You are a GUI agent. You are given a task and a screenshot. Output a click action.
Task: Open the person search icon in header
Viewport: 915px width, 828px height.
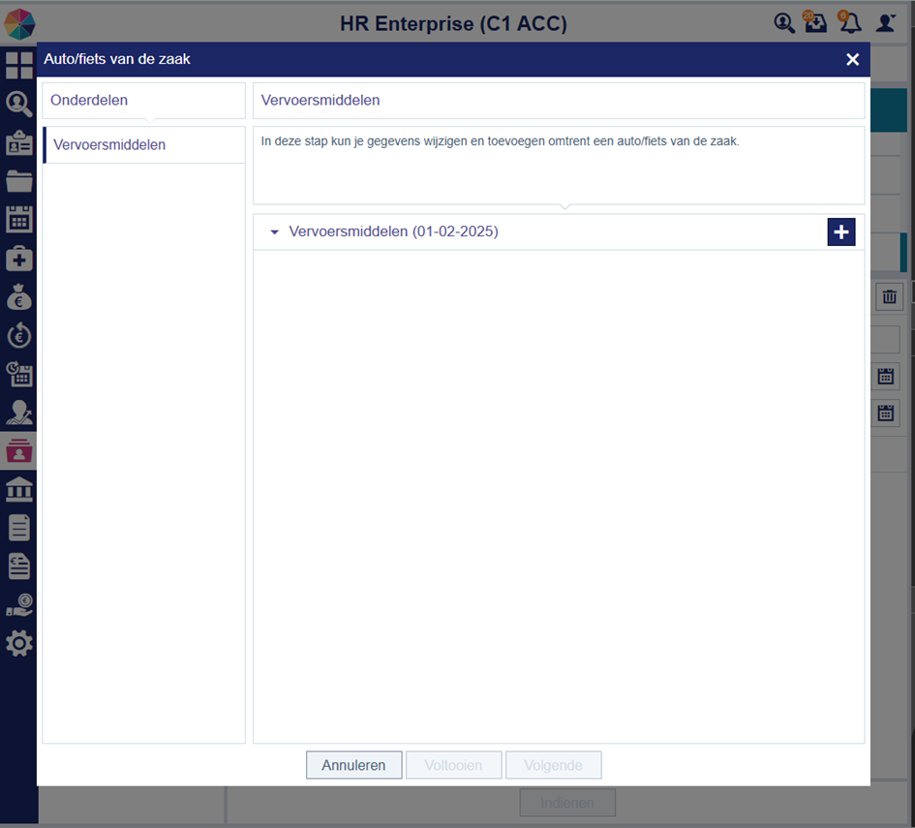(x=783, y=22)
